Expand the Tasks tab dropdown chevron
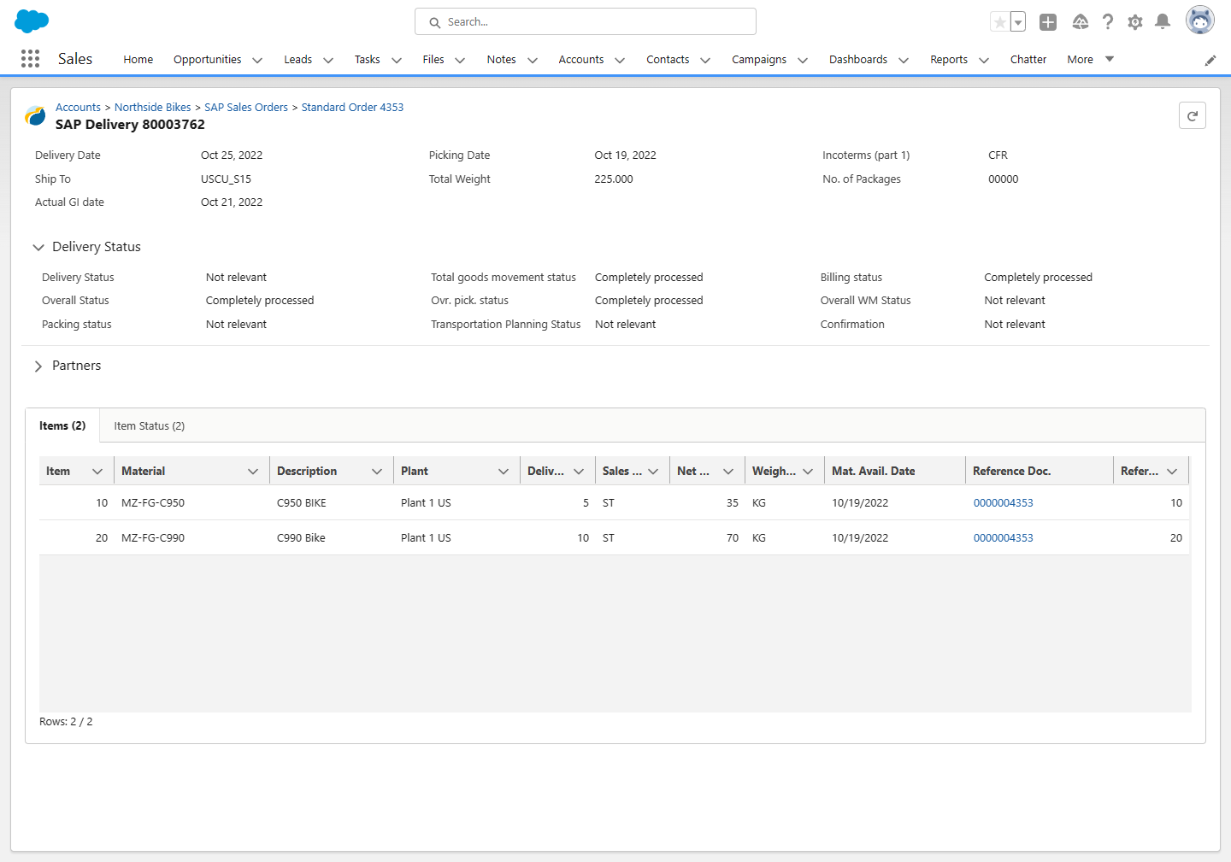 pyautogui.click(x=397, y=60)
